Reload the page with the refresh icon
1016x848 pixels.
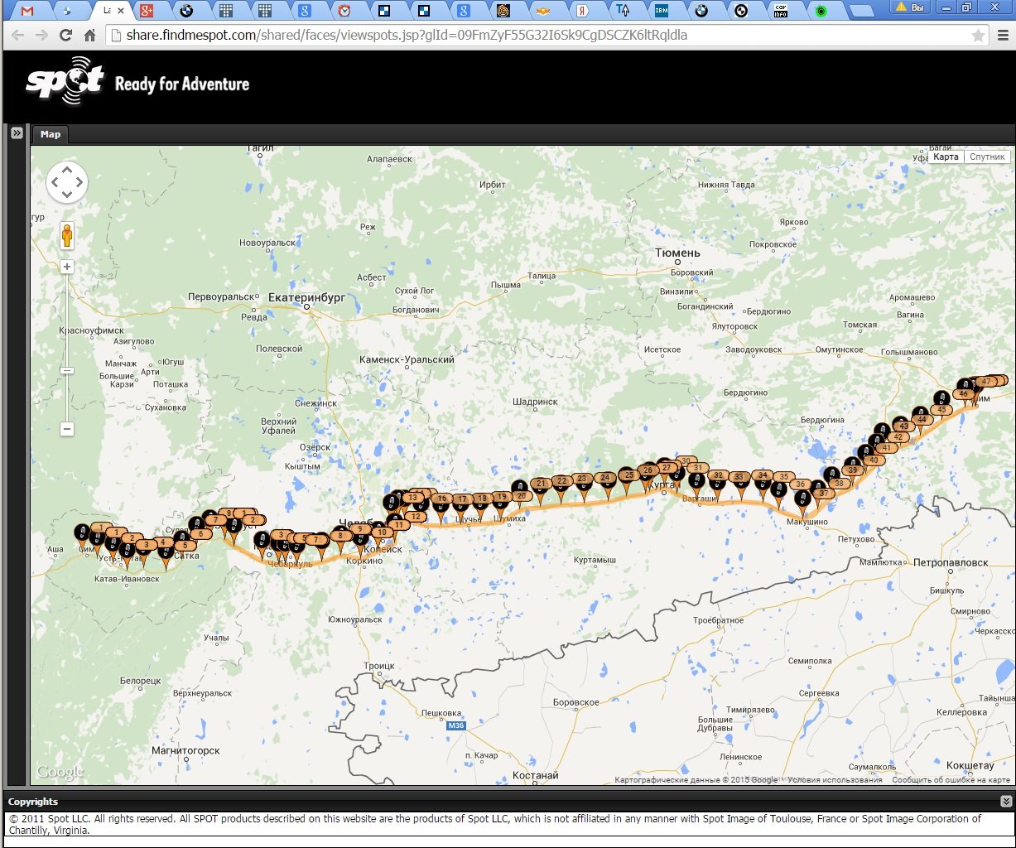coord(65,36)
